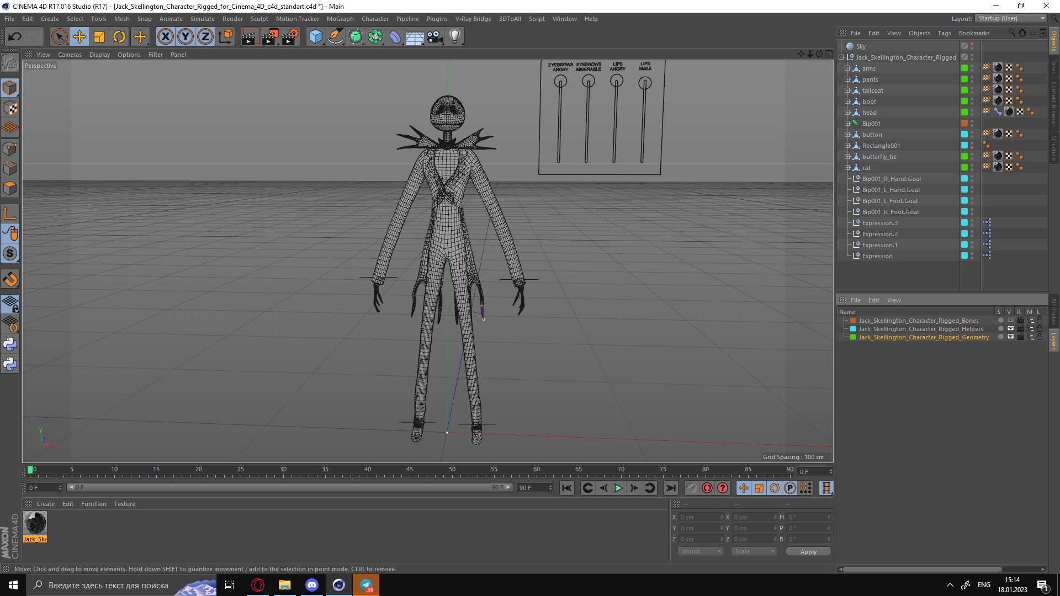Image resolution: width=1060 pixels, height=596 pixels.
Task: Switch to Texture mode
Action: coord(10,108)
